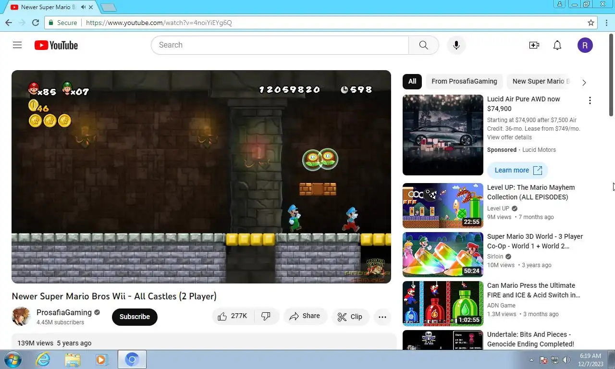Screen dimensions: 615x369
Task: Open Level UP: The Mario Mayhem title
Action: pyautogui.click(x=531, y=192)
